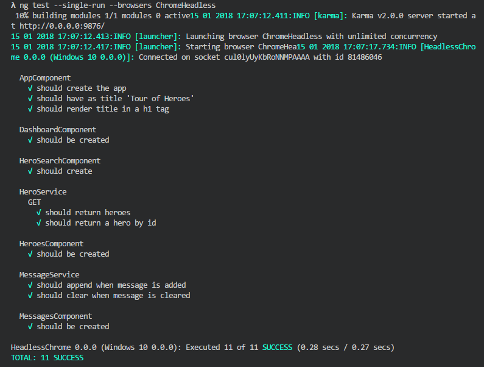Select the DashboardComponent suite heading

coord(58,130)
